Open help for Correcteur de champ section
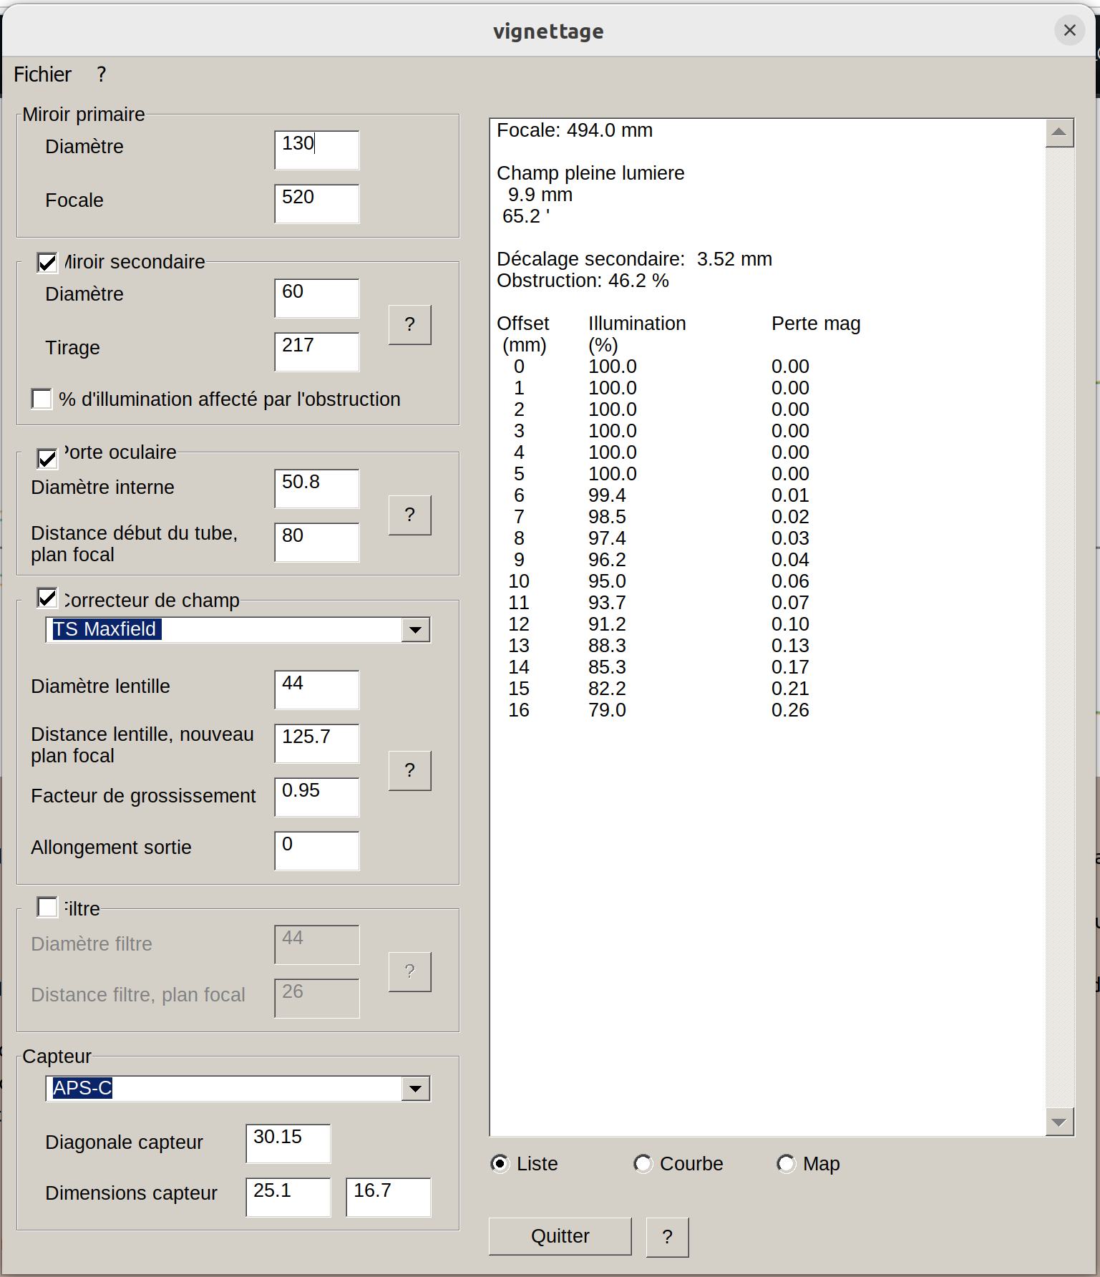This screenshot has height=1277, width=1100. click(409, 770)
